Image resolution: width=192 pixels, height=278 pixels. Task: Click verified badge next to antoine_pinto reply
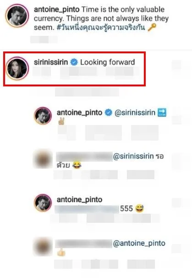click(x=109, y=113)
